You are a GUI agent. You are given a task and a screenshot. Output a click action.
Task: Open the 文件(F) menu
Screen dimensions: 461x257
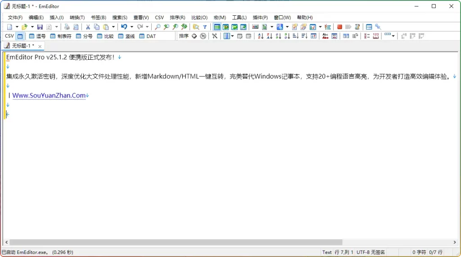point(15,18)
